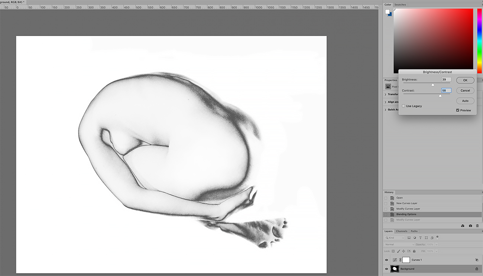Image resolution: width=483 pixels, height=276 pixels.
Task: Click the camera icon to create new snapshot
Action: click(x=470, y=225)
